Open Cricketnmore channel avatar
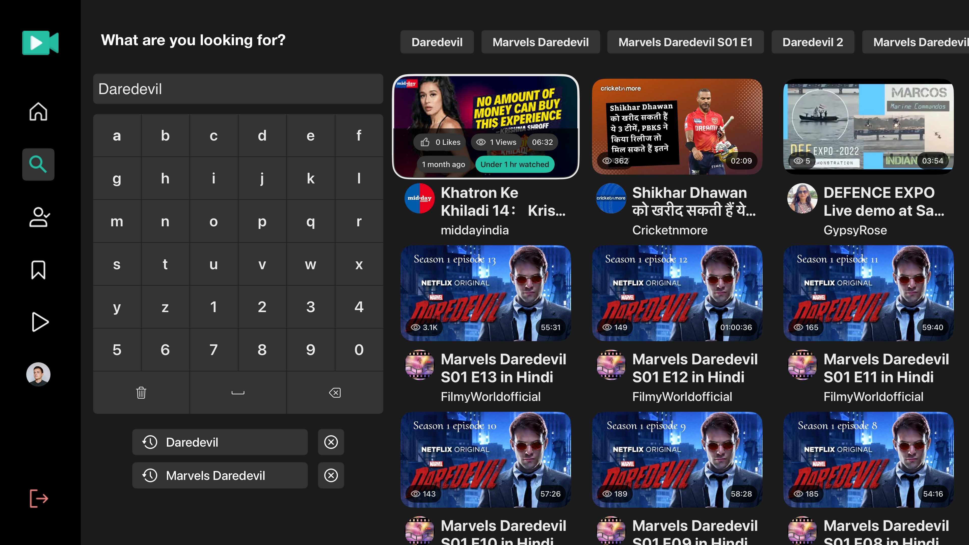The height and width of the screenshot is (545, 969). click(611, 198)
